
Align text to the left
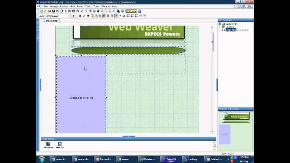coord(104,16)
